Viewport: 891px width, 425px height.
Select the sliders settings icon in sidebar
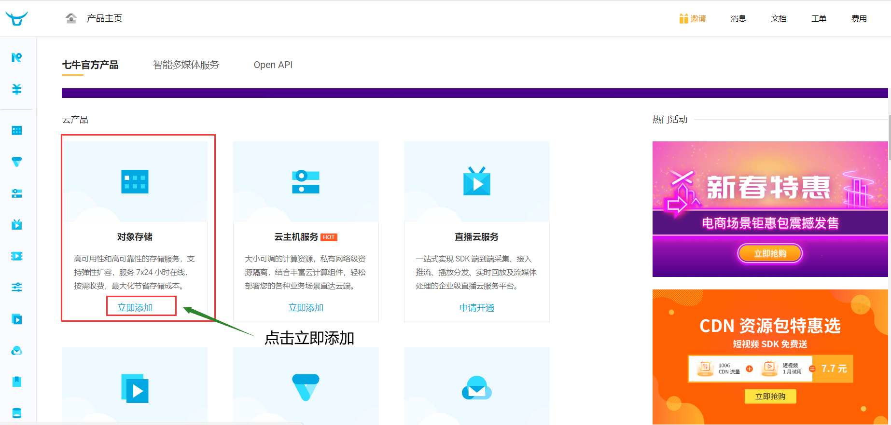[17, 288]
